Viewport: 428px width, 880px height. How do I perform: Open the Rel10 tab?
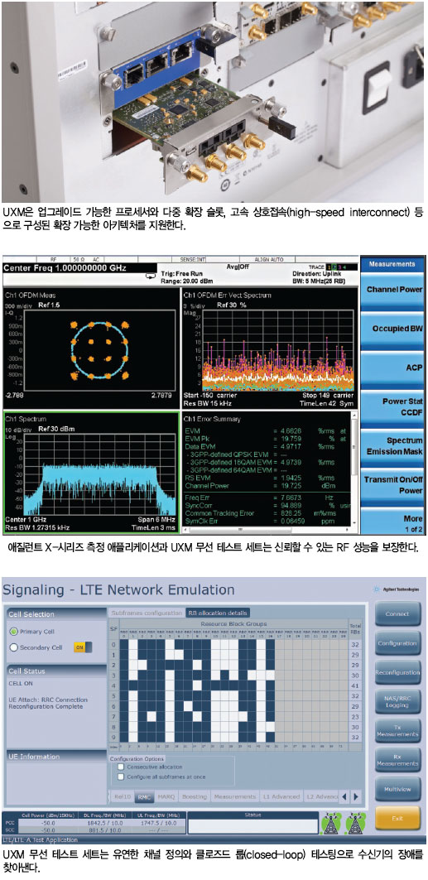(123, 796)
